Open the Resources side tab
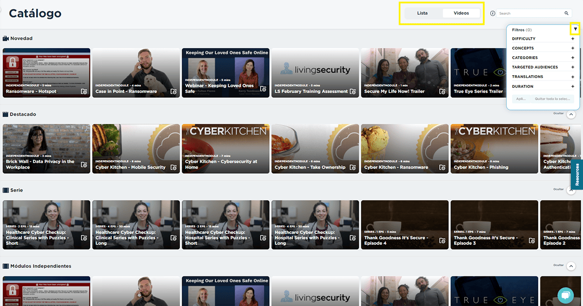The image size is (583, 306). tap(577, 175)
